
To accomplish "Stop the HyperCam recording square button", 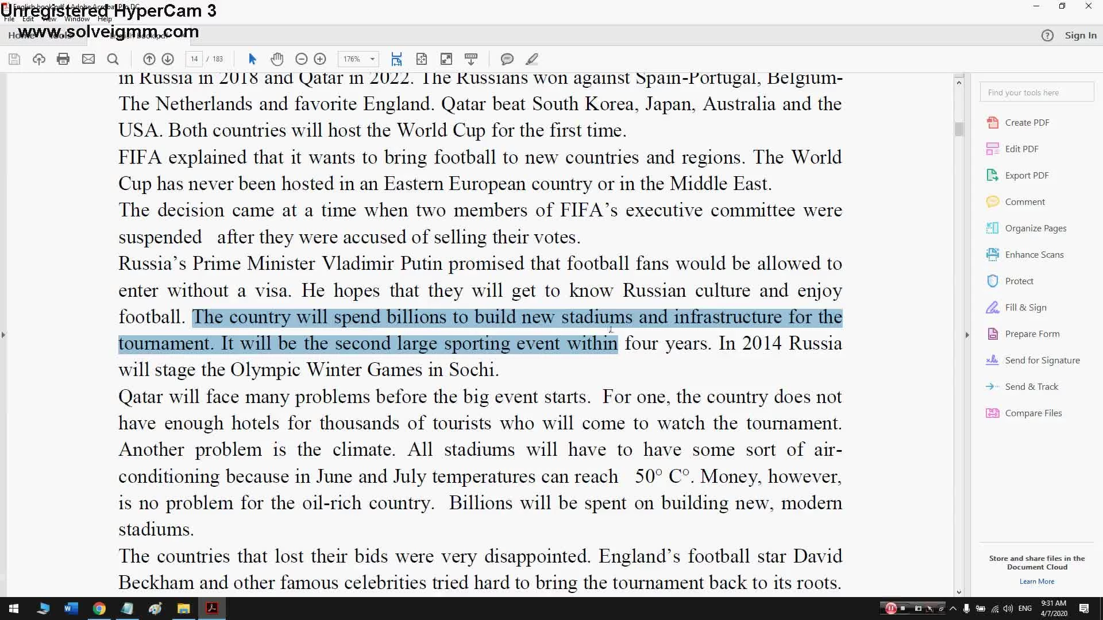I will pyautogui.click(x=903, y=609).
